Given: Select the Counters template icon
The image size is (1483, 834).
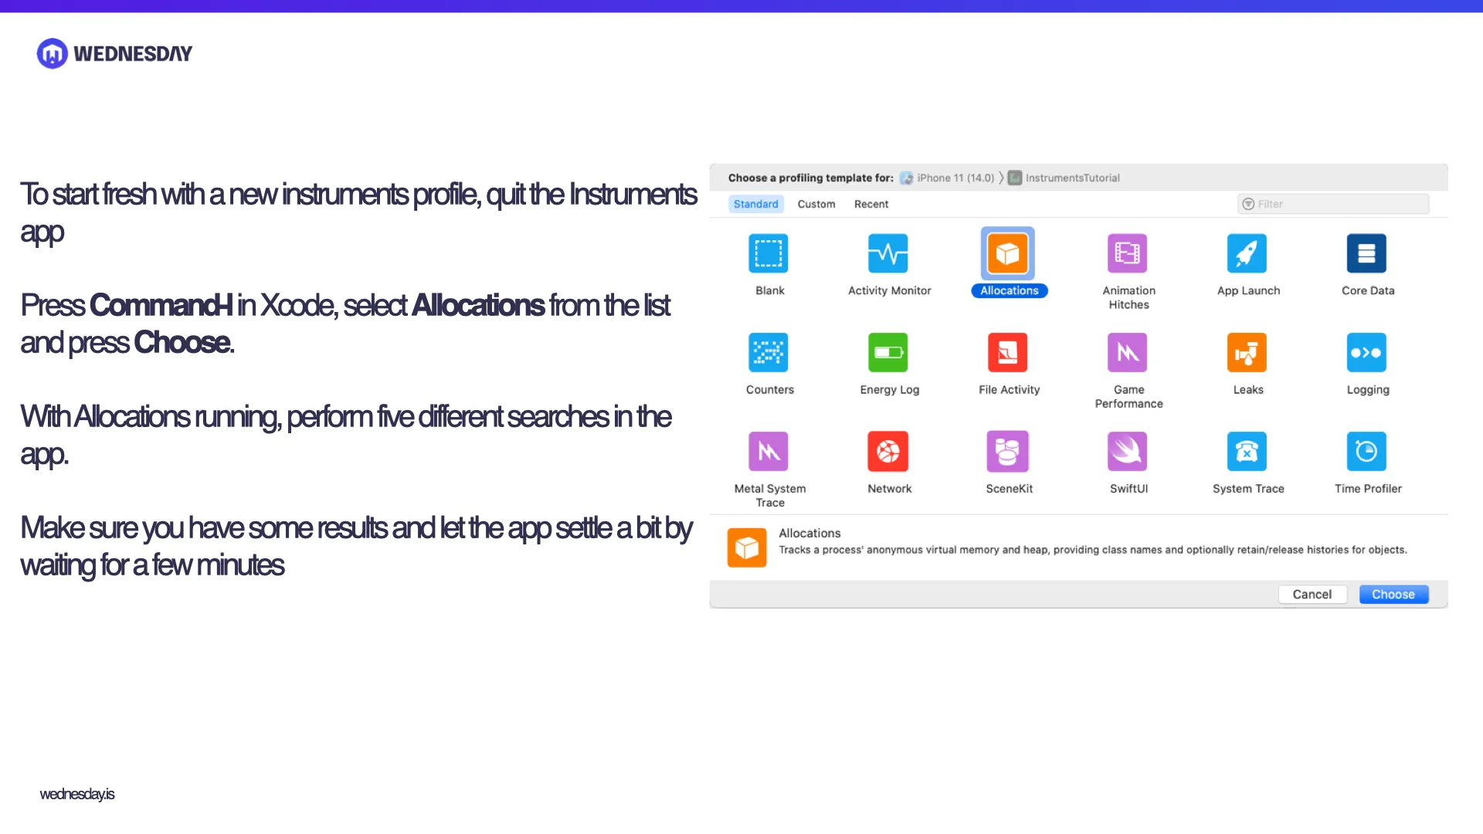Looking at the screenshot, I should pyautogui.click(x=769, y=352).
